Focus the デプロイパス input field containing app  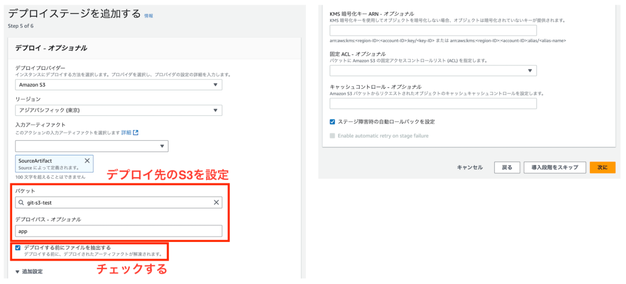click(118, 231)
